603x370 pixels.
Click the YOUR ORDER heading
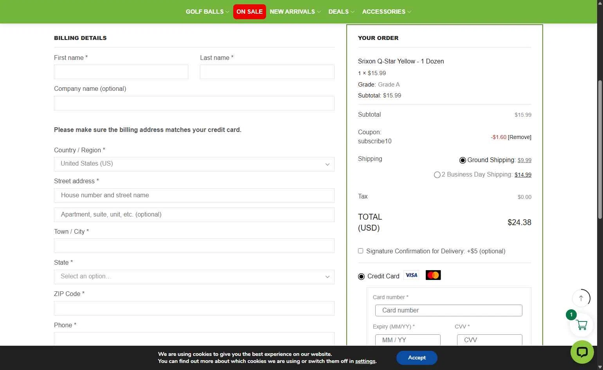(378, 38)
